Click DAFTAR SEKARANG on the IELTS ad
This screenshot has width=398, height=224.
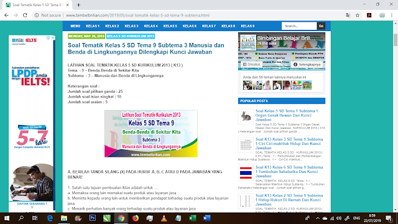click(x=32, y=203)
